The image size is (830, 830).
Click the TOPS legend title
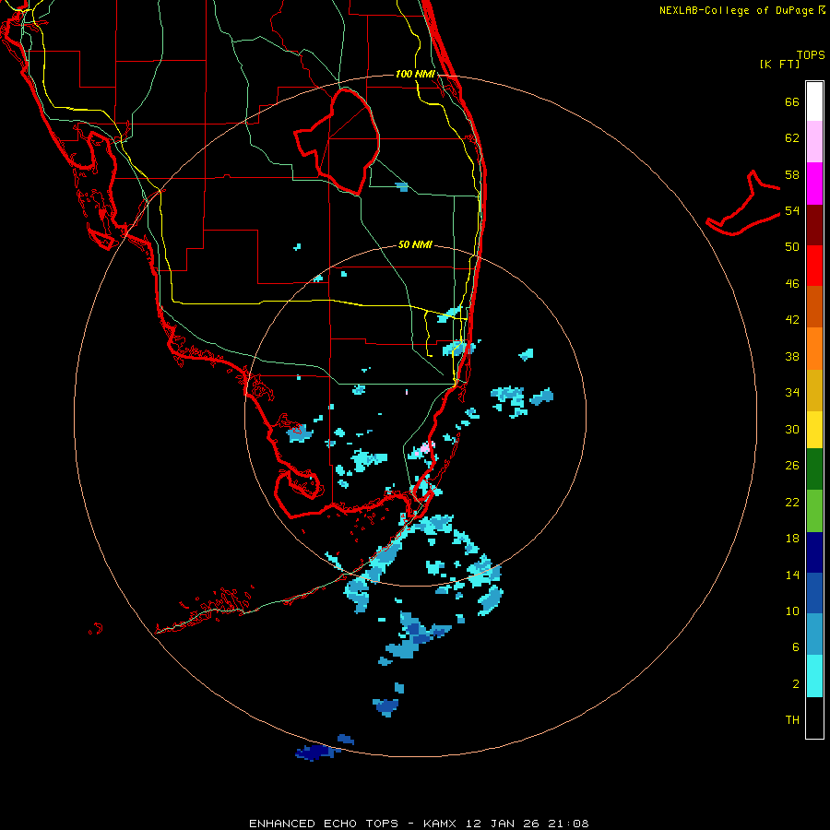coord(811,55)
